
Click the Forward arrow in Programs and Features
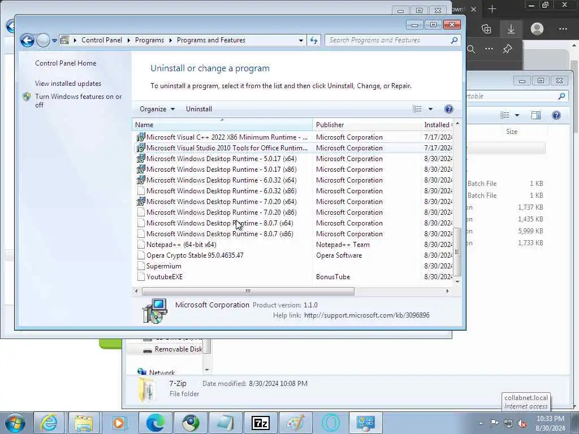click(43, 40)
